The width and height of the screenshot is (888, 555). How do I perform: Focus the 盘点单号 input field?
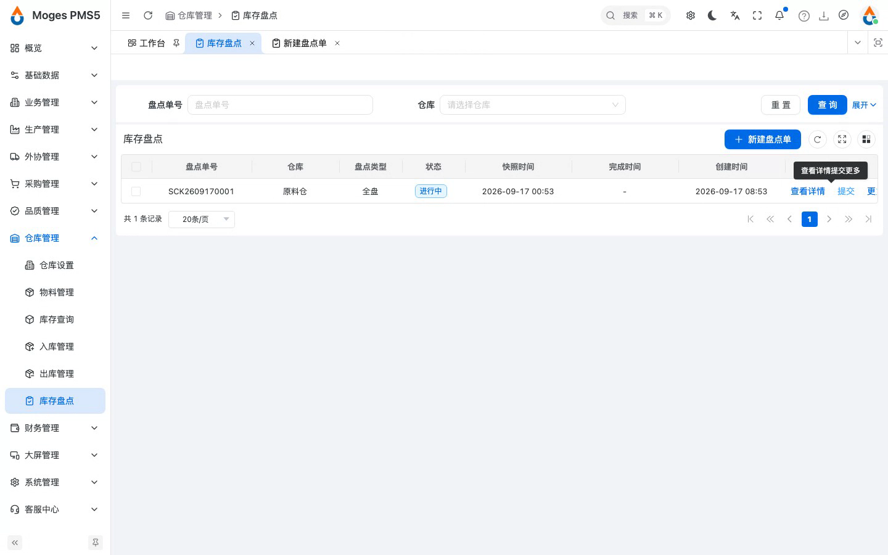(x=280, y=105)
